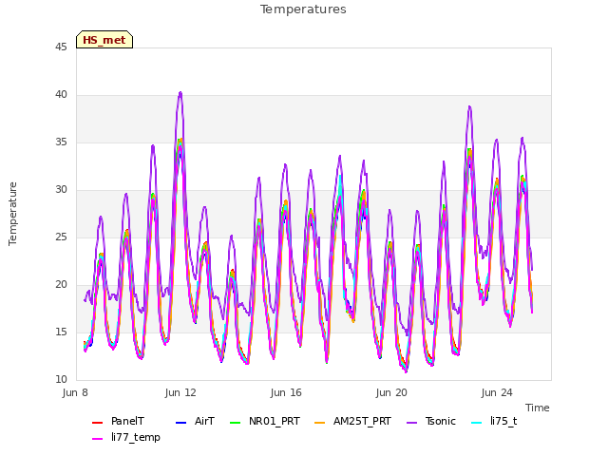Click the Jun 20 x-axis label
The width and height of the screenshot is (608, 456).
coord(391,392)
